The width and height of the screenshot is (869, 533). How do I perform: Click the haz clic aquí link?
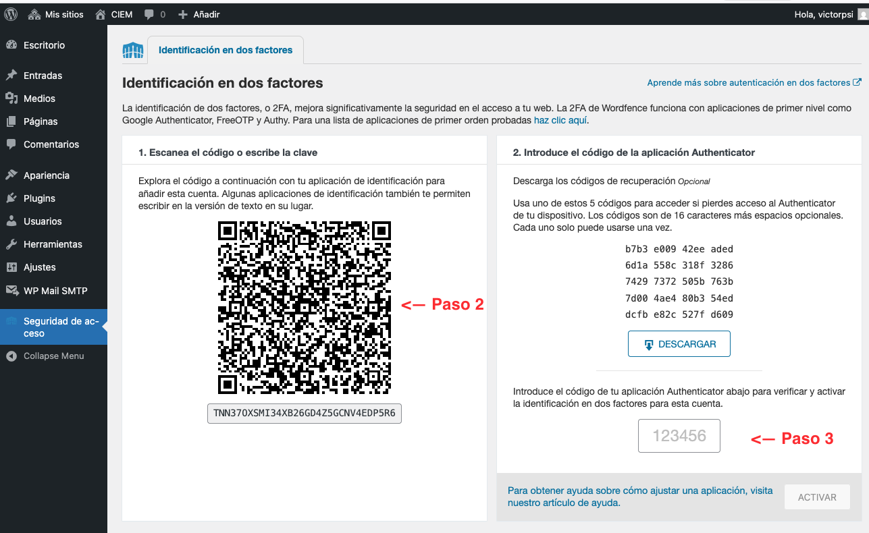(x=560, y=120)
